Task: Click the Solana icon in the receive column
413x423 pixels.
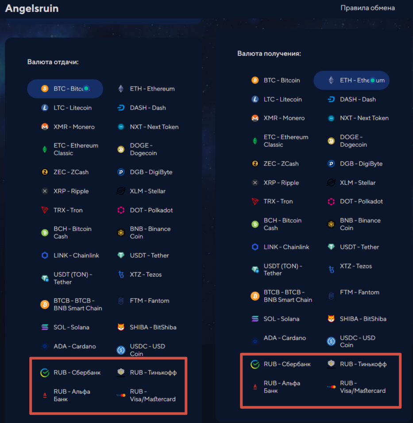Action: [255, 319]
